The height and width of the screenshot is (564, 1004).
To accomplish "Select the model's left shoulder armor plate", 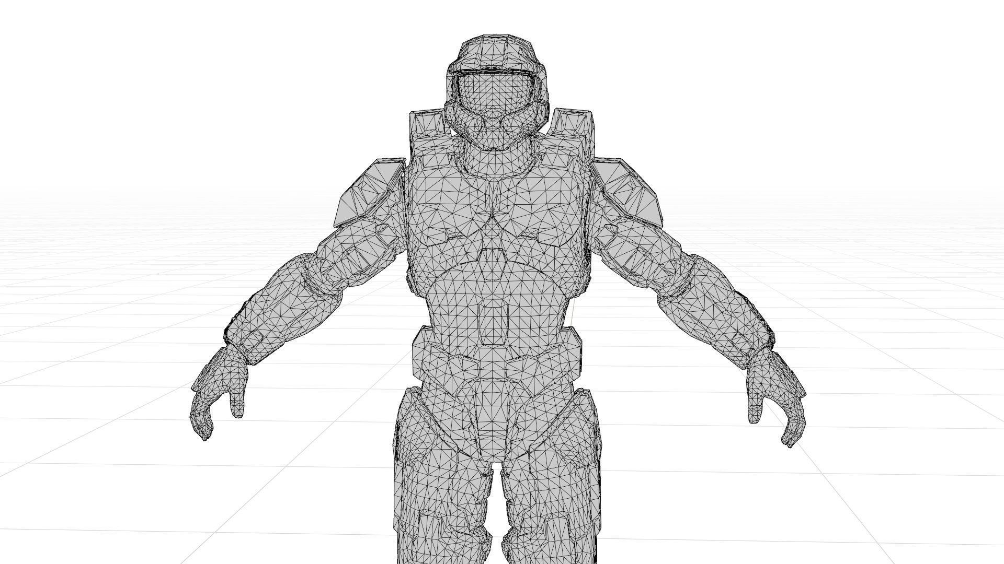I will click(x=627, y=192).
